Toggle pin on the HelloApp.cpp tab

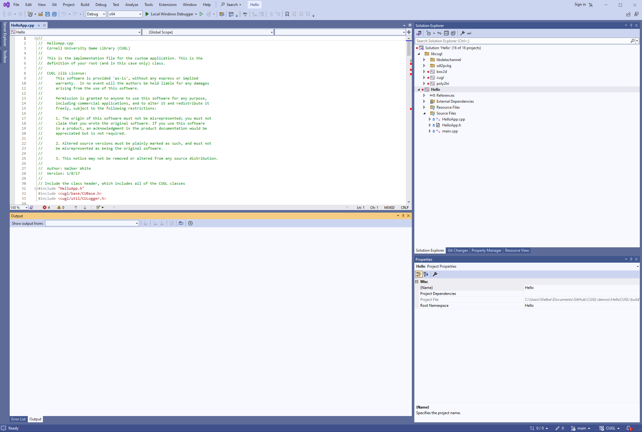39,25
